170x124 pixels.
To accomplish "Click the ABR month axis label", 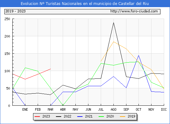I will 63,109.
